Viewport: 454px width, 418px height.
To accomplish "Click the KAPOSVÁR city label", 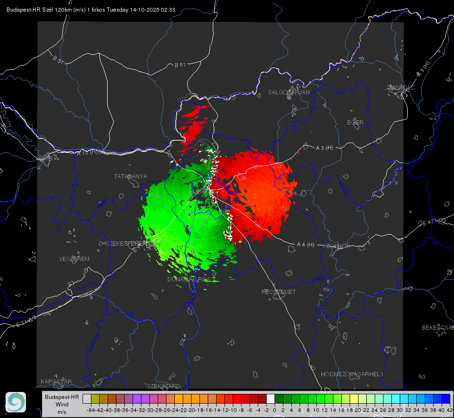I will 56,381.
